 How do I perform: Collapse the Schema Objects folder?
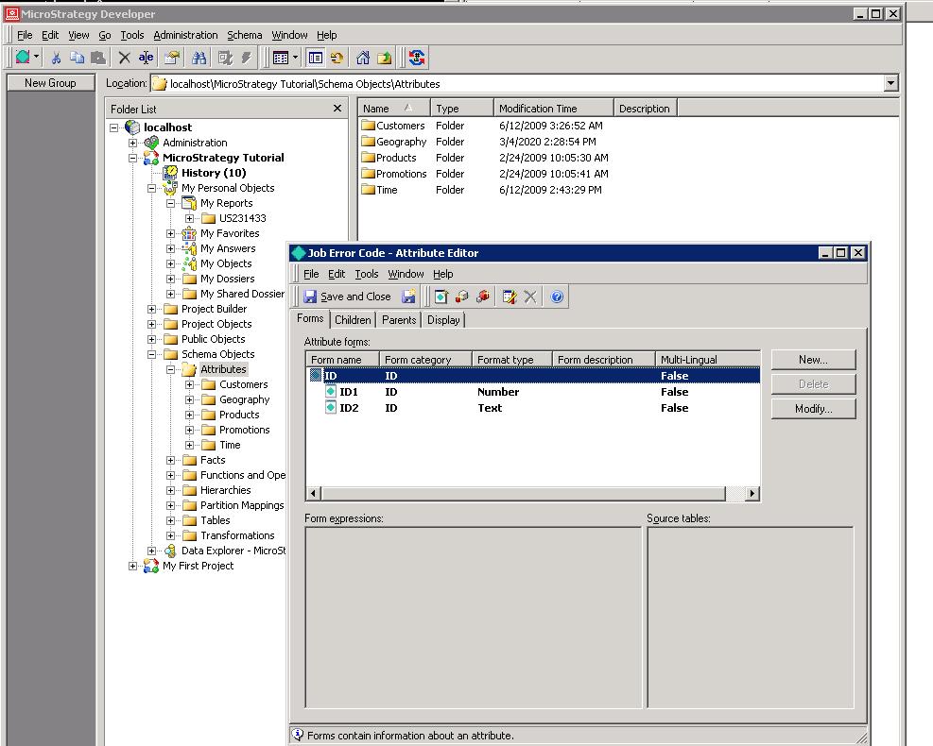(152, 354)
